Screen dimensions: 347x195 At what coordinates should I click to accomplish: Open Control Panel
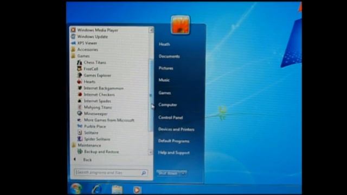[171, 118]
